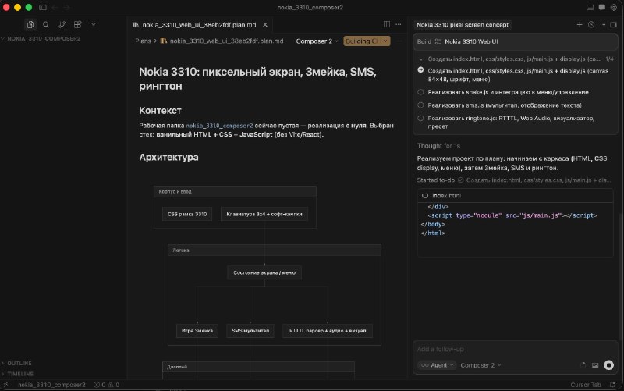The image size is (624, 391).
Task: Click the 'RTTTL парсер + аудио + визуал' node
Action: click(328, 330)
